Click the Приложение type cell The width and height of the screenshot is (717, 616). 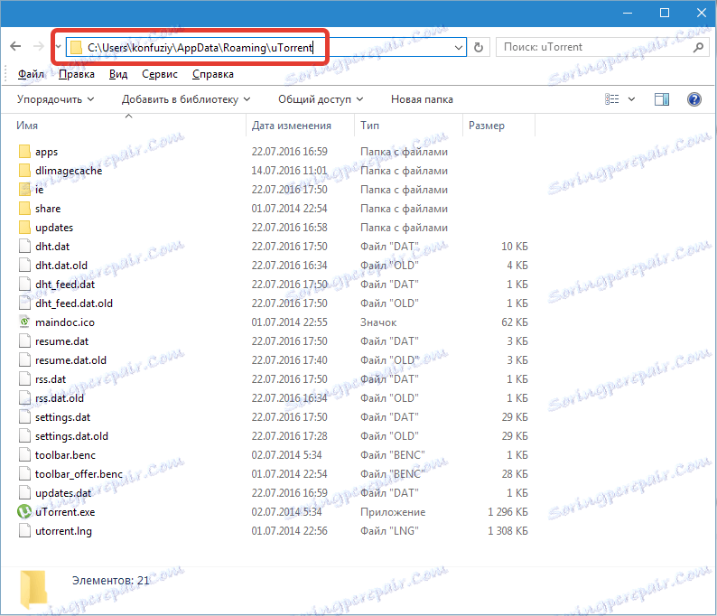coord(393,512)
